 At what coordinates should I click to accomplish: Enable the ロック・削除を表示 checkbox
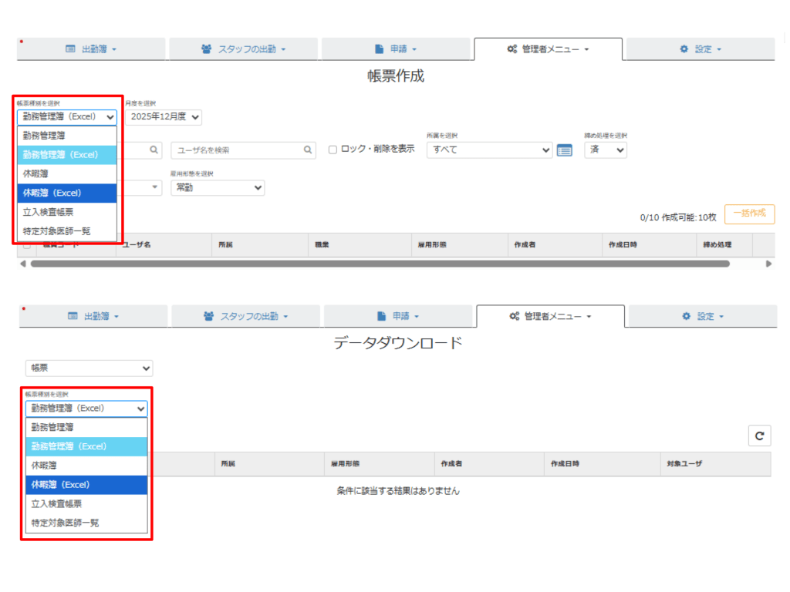pyautogui.click(x=333, y=150)
